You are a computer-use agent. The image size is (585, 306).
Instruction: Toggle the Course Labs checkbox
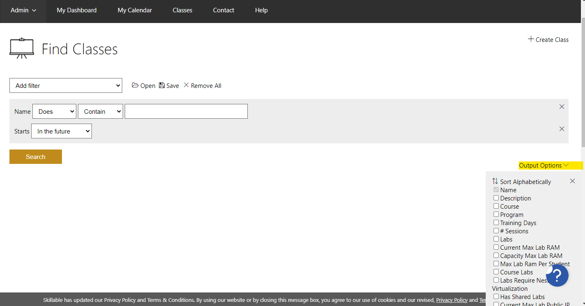tap(496, 272)
